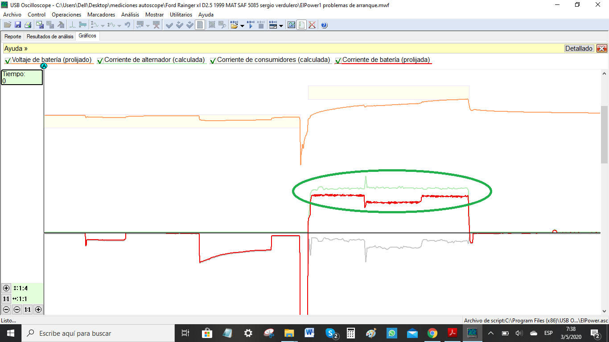609x342 pixels.
Task: Click the graph thumbnail icon near the toolbar end
Action: coord(291,25)
